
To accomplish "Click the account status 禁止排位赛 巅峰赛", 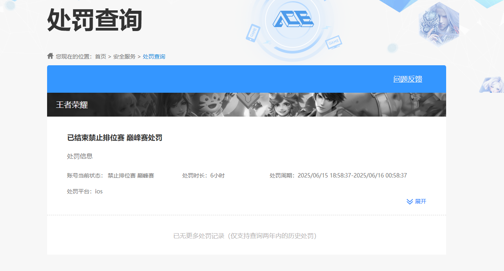I will (131, 175).
